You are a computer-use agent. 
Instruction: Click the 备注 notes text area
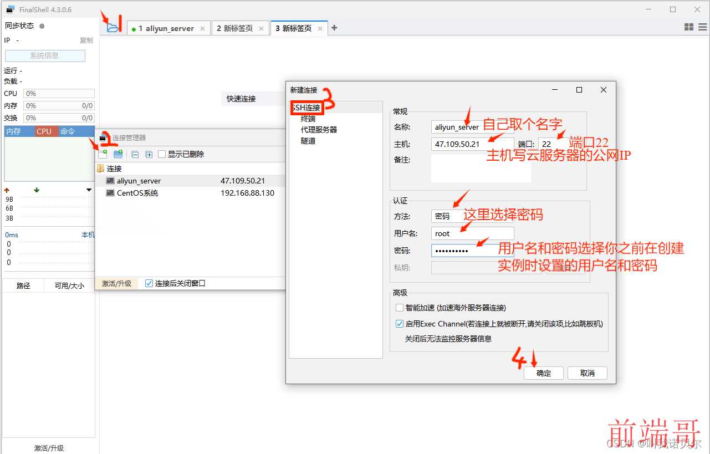(x=481, y=169)
